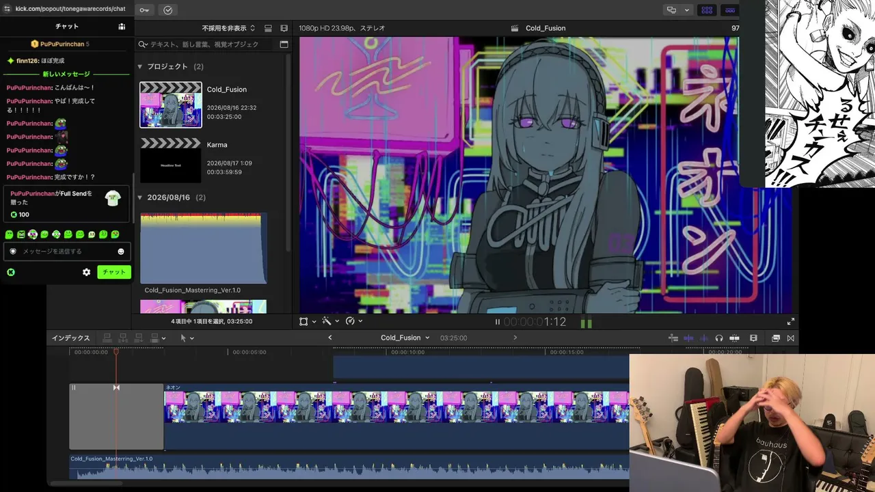Open the Cold_Fusion timeline project dropdown
This screenshot has height=492, width=875.
click(405, 338)
